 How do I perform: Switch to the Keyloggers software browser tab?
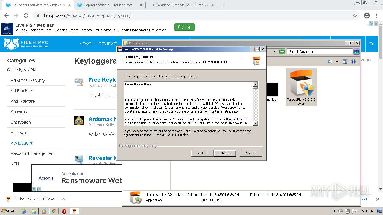38,5
